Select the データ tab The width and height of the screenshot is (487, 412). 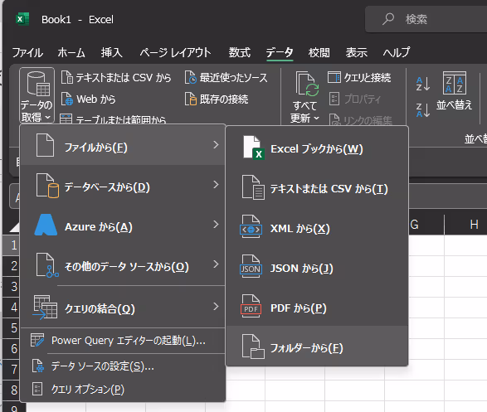click(x=280, y=52)
